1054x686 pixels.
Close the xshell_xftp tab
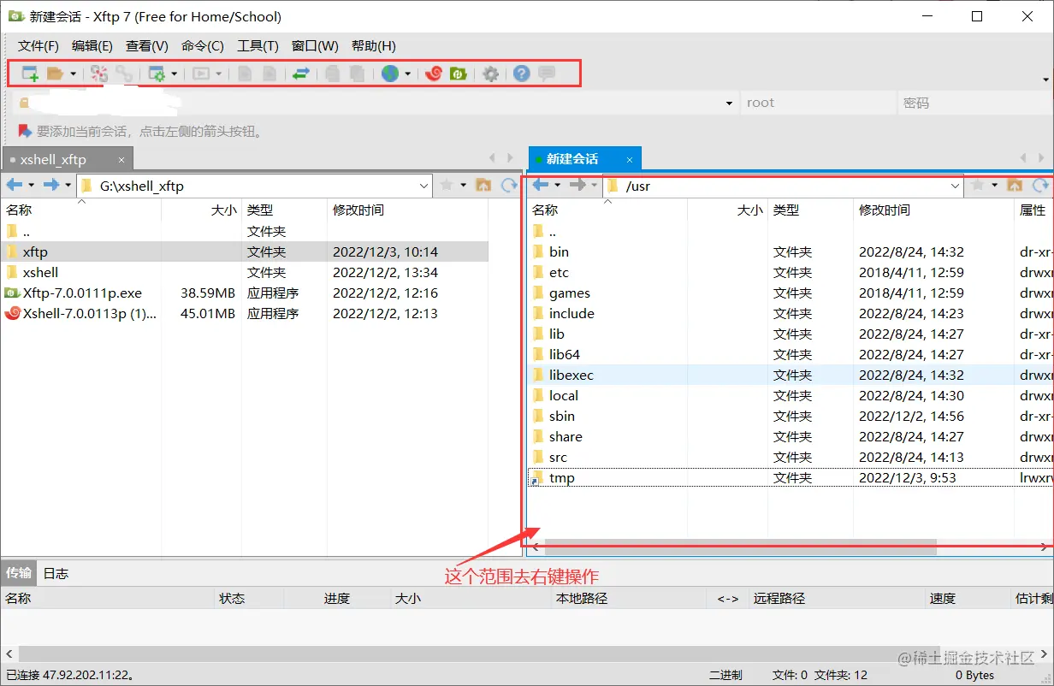tap(121, 159)
